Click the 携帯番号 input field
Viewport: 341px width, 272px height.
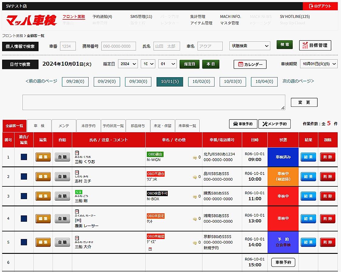(x=118, y=46)
